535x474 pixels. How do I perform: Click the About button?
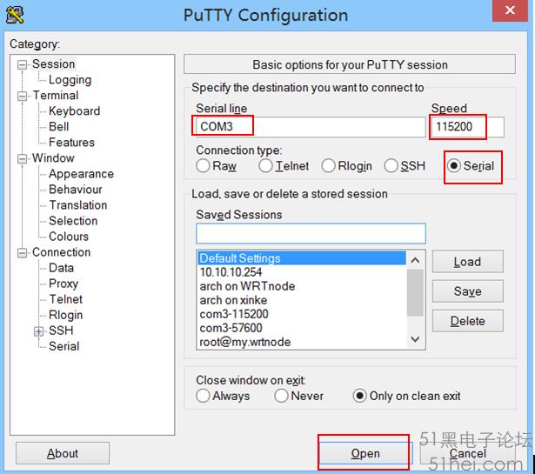(63, 453)
